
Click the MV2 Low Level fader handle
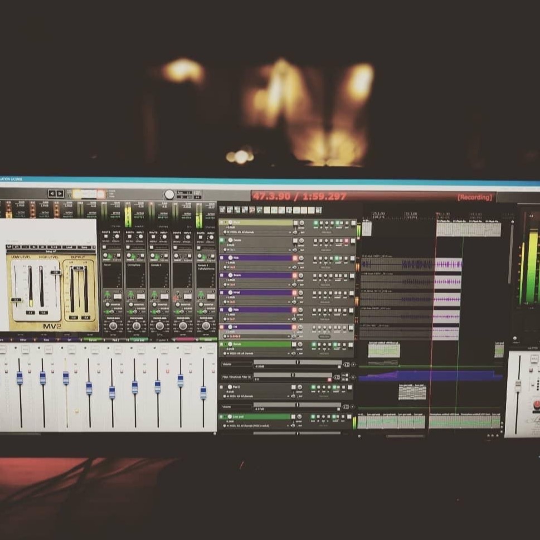coord(16,299)
